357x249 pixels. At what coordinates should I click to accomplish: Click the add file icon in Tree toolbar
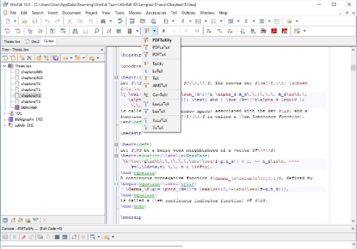click(x=5, y=58)
